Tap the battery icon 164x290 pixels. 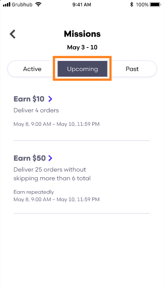click(156, 5)
